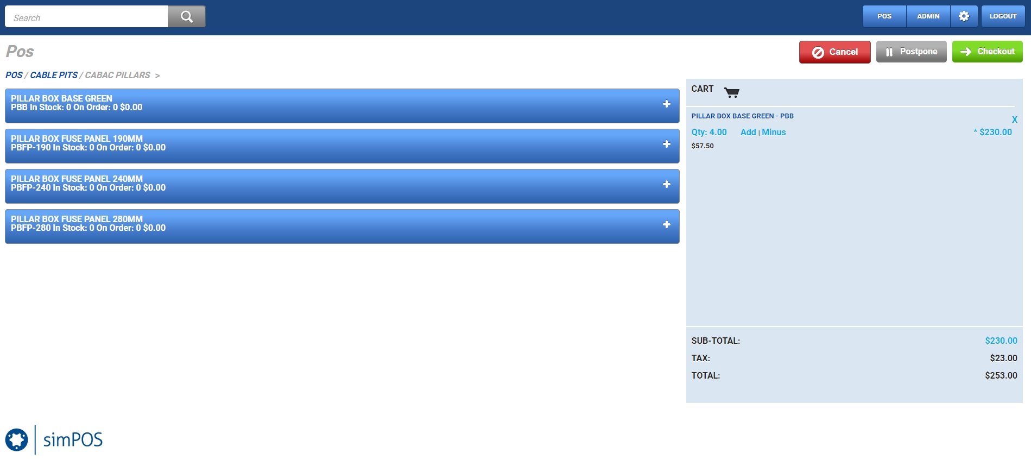Screen dimensions: 1031x459
Task: Go to POS breadcrumb link
Action: click(x=14, y=75)
